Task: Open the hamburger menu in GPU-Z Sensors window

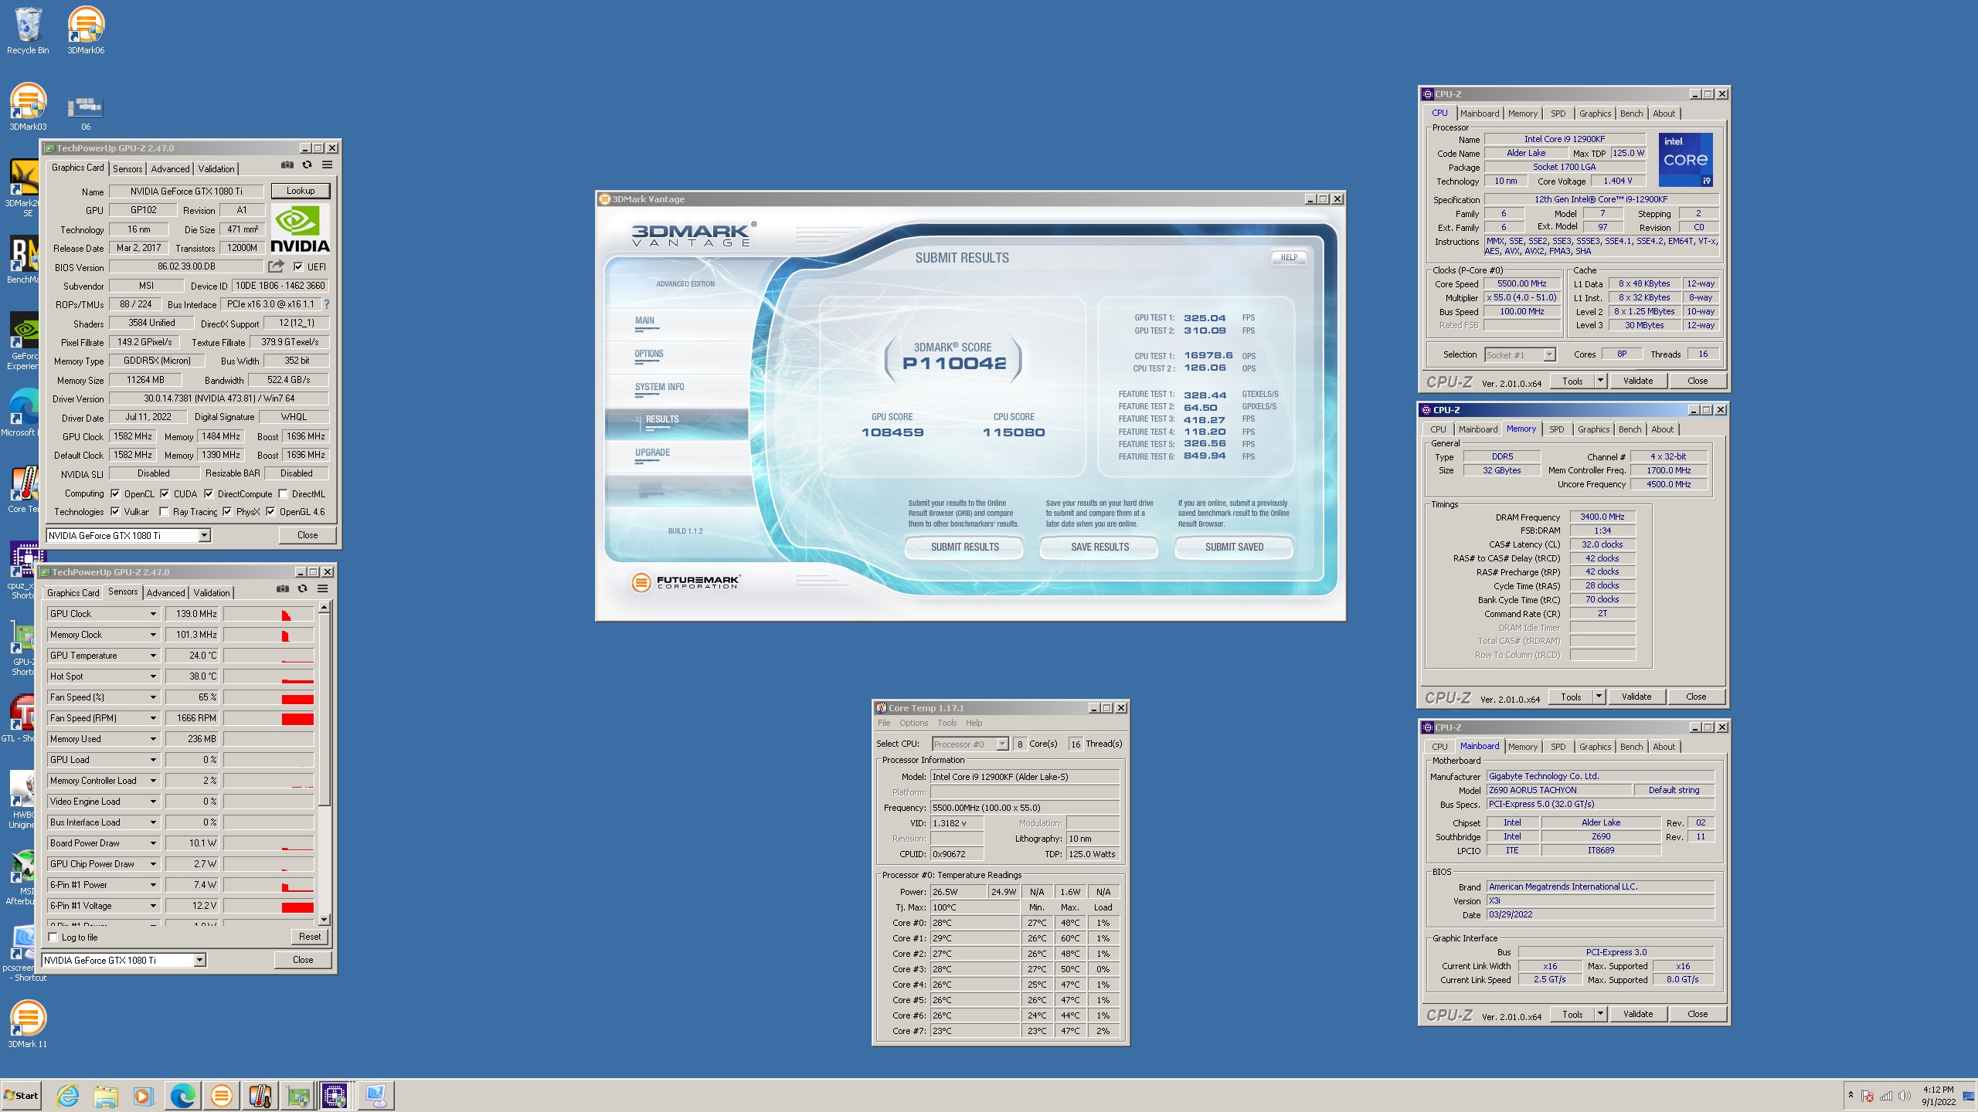Action: (x=322, y=588)
